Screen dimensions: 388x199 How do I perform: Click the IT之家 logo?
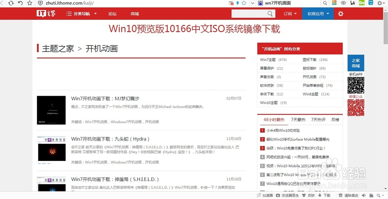(46, 13)
